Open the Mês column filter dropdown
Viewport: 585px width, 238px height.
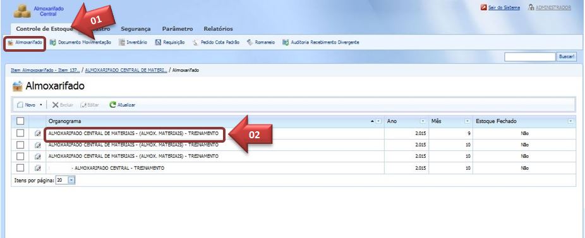[467, 121]
